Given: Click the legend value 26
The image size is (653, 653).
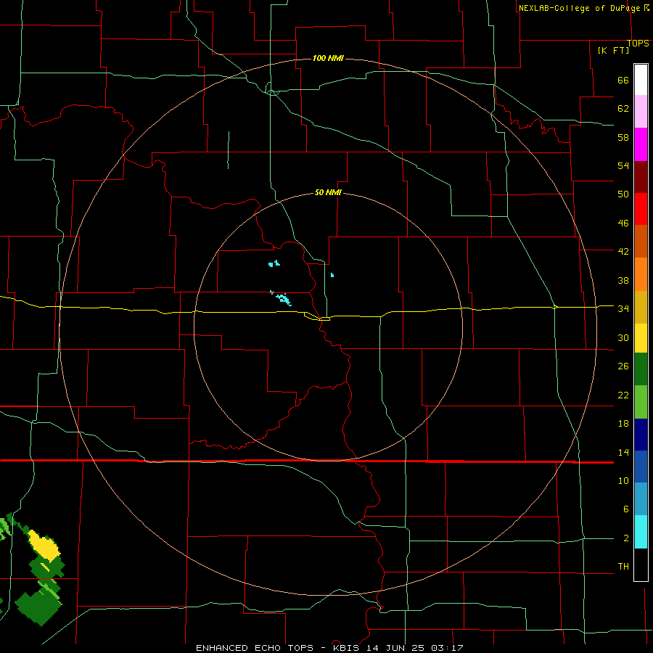Looking at the screenshot, I should pos(623,366).
